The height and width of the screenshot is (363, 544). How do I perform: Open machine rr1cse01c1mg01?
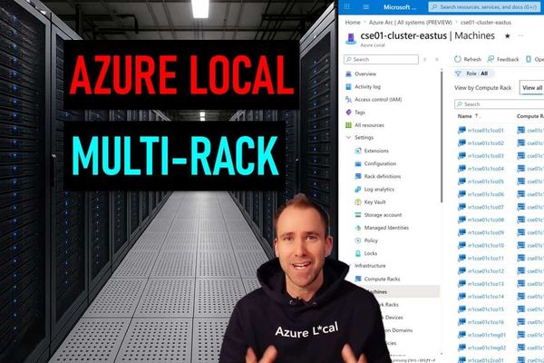coord(486,335)
